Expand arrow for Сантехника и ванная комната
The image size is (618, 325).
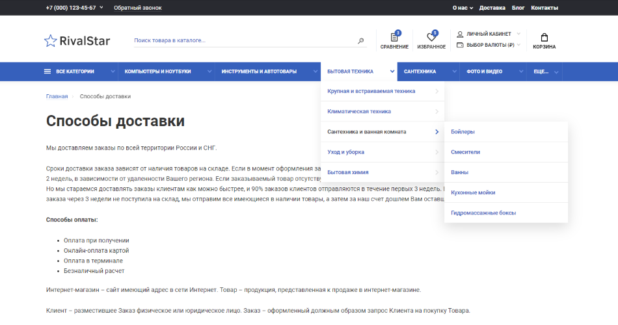[x=437, y=132]
